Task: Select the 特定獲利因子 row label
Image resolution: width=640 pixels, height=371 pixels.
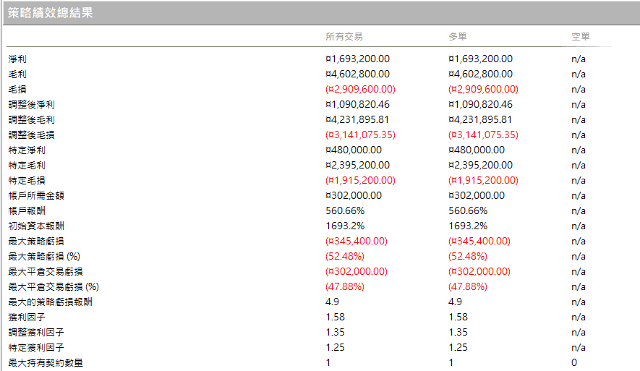Action: click(x=36, y=347)
